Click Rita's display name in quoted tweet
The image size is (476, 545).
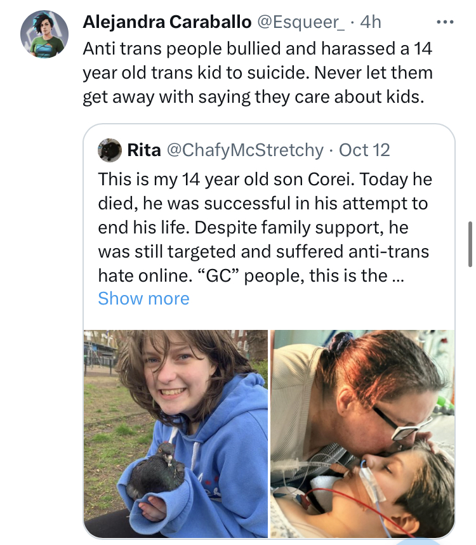pos(143,150)
